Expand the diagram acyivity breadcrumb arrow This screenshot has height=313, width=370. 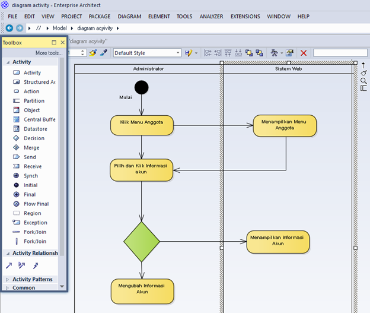click(x=118, y=29)
